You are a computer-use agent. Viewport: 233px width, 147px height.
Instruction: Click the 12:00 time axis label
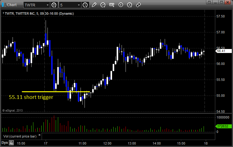click(x=107, y=143)
